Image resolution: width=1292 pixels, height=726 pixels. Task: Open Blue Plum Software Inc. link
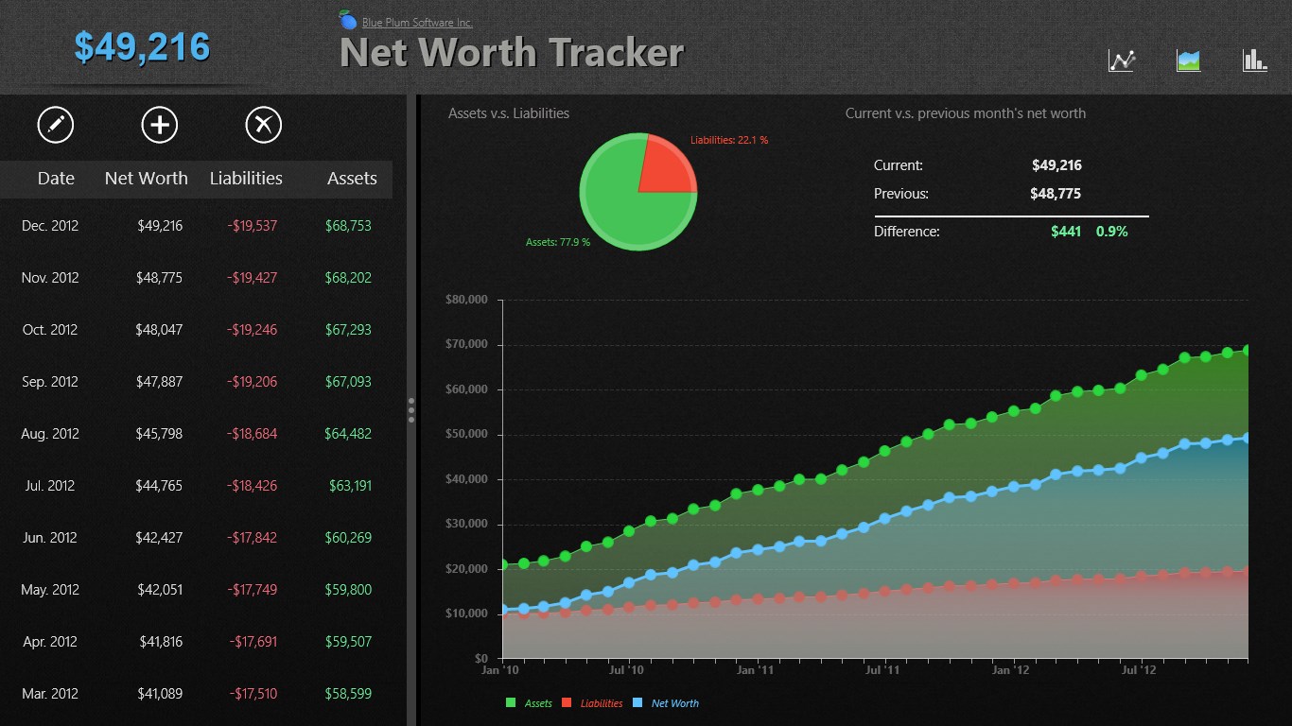coord(417,23)
